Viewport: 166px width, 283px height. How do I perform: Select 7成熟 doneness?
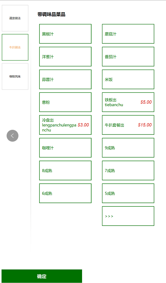(128, 170)
